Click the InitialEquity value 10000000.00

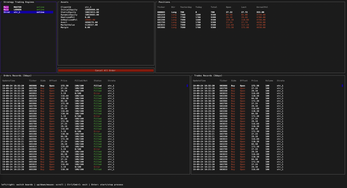click(x=92, y=10)
